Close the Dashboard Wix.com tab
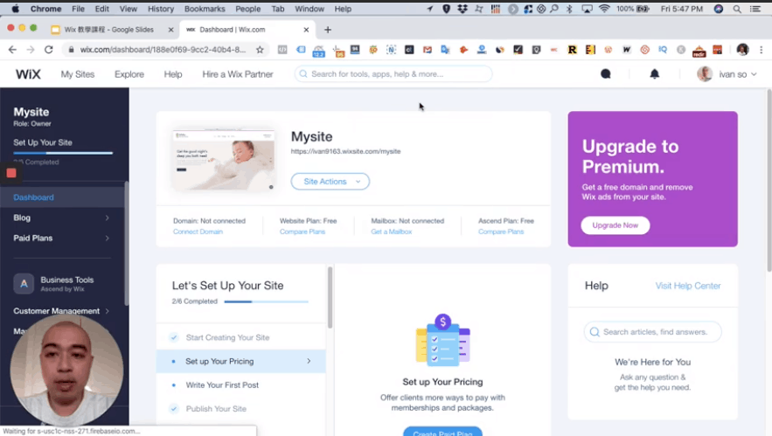The image size is (772, 436). (x=306, y=30)
